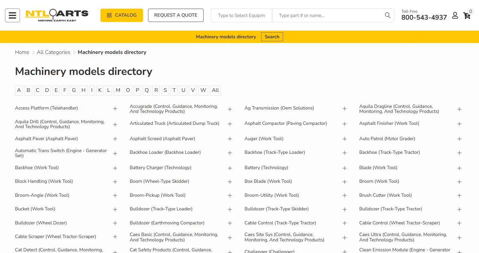Expand Asphalt Compactor (Paving Compactor)
This screenshot has height=253, width=479.
345,124
